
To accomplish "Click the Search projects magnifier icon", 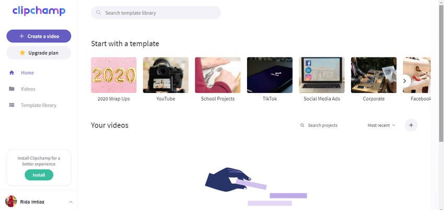I will tap(302, 125).
